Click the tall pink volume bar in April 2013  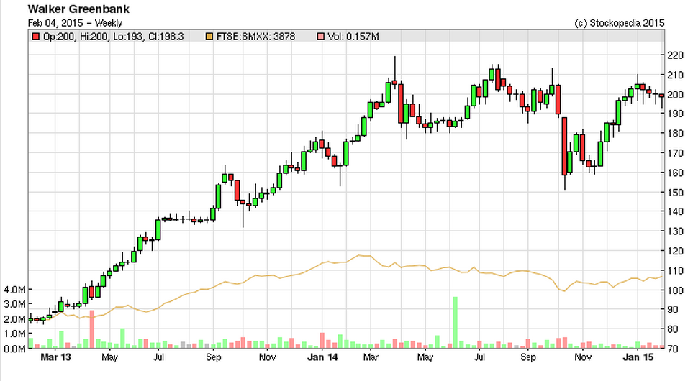pyautogui.click(x=92, y=329)
